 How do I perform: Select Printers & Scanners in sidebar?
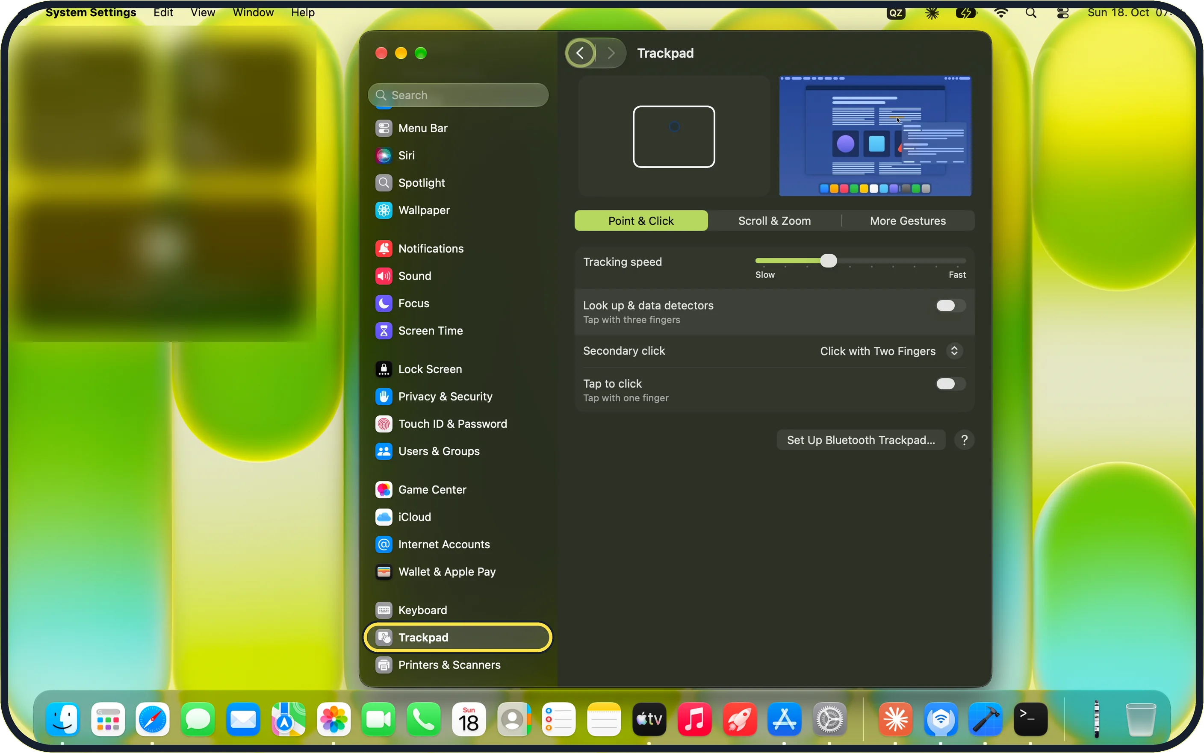point(458,665)
